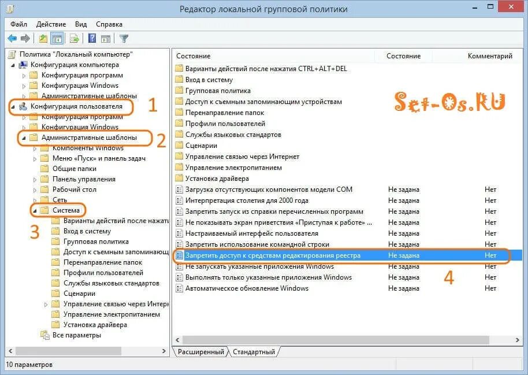Select Перенаправление папок in the tree
Screen dimensions: 528x375
point(103,262)
